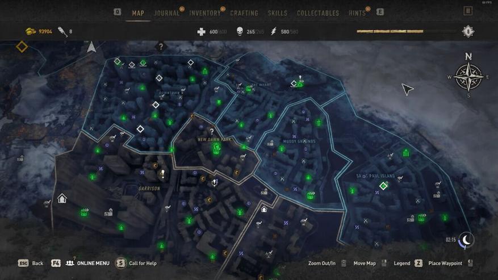Select the question mark marker in New Dawn Park

(x=212, y=131)
